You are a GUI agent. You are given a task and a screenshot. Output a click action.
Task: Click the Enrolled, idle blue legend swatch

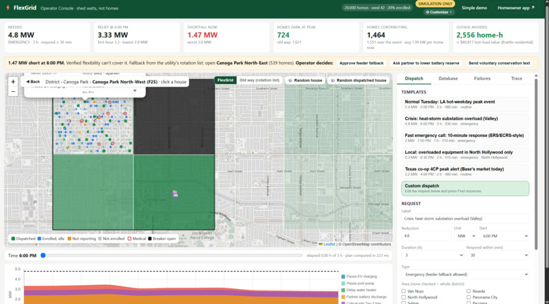40,239
